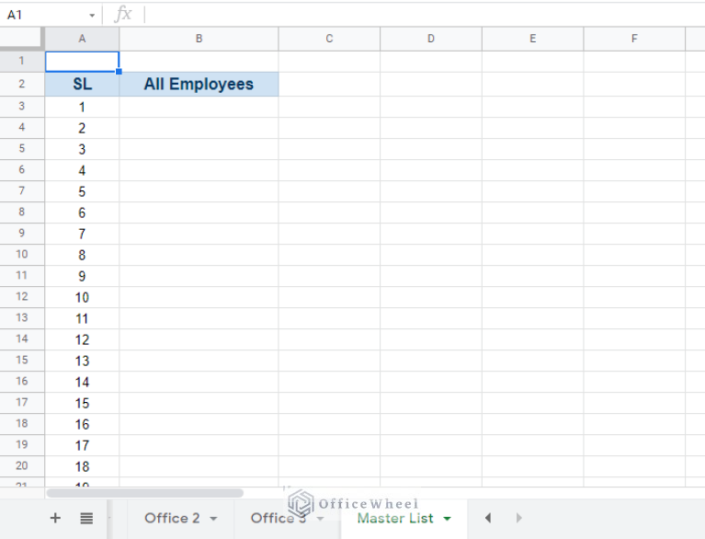Click the SL header cell
705x539 pixels.
82,84
